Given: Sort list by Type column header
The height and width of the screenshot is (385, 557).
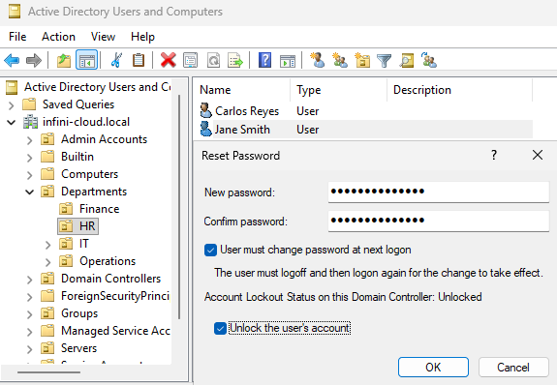Looking at the screenshot, I should click(339, 90).
